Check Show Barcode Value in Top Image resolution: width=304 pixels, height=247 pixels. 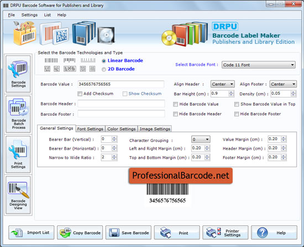click(237, 104)
